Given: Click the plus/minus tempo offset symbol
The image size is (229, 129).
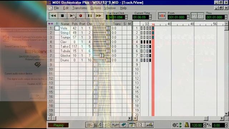Looking at the screenshot, I should pos(209,125).
